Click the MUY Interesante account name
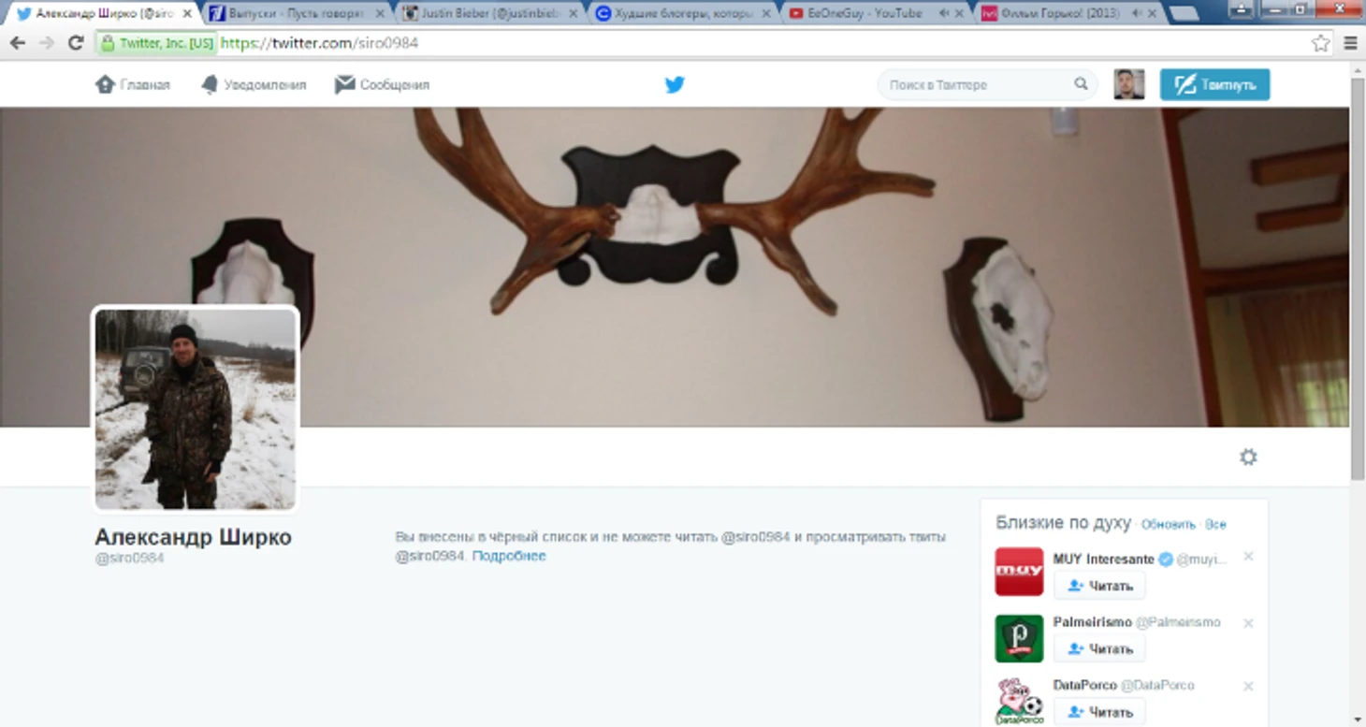Image resolution: width=1366 pixels, height=727 pixels. 1104,559
